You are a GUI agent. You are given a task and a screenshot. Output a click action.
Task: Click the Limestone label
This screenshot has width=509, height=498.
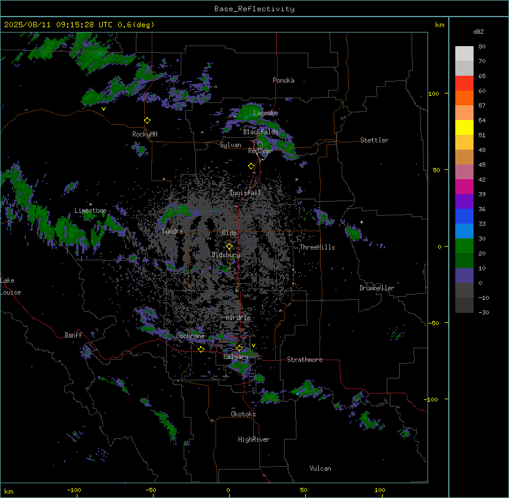[90, 211]
